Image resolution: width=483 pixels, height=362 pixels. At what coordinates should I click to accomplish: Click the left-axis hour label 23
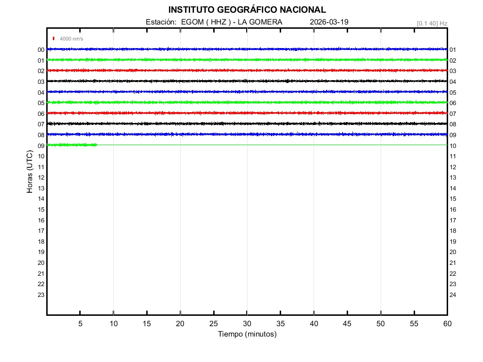pos(41,295)
